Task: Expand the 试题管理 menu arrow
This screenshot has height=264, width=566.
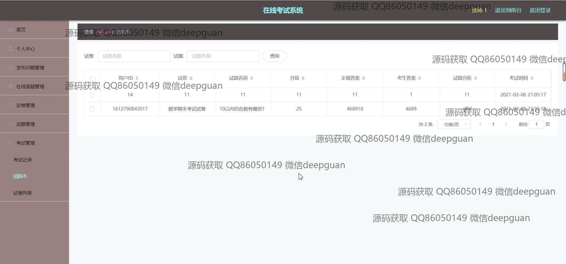Action: click(x=60, y=123)
